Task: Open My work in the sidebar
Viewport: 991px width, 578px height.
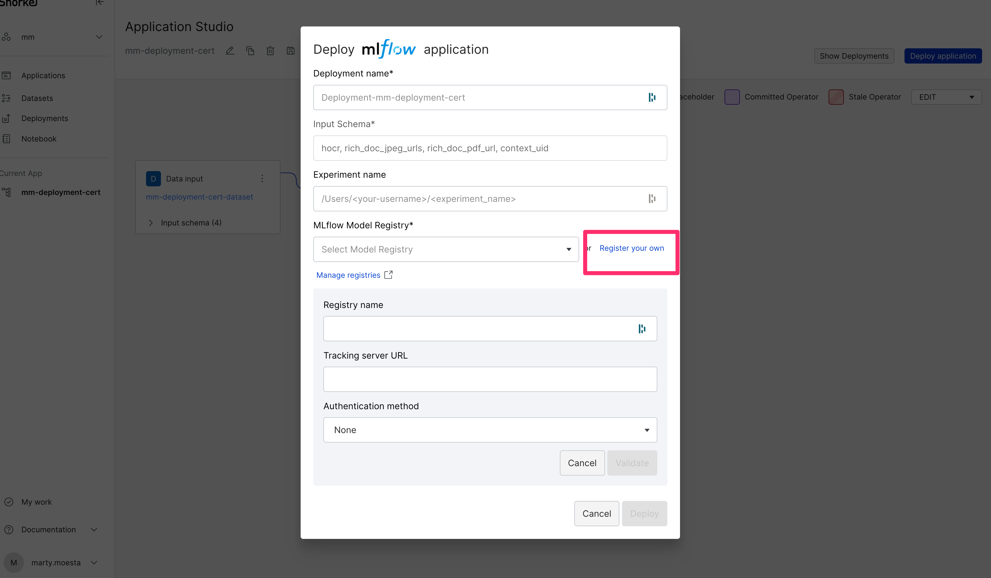Action: click(x=37, y=502)
